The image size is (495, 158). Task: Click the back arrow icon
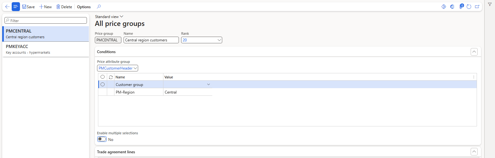(7, 7)
